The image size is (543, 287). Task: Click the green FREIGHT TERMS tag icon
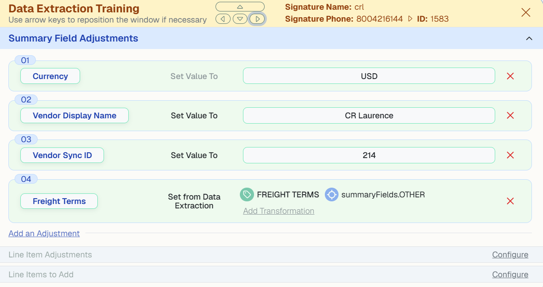246,195
